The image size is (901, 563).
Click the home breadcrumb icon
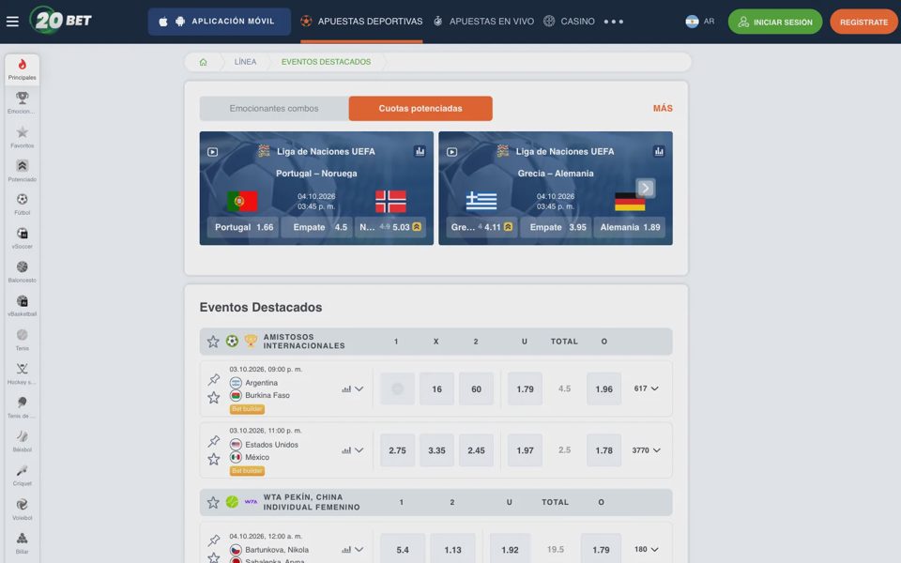(x=203, y=62)
